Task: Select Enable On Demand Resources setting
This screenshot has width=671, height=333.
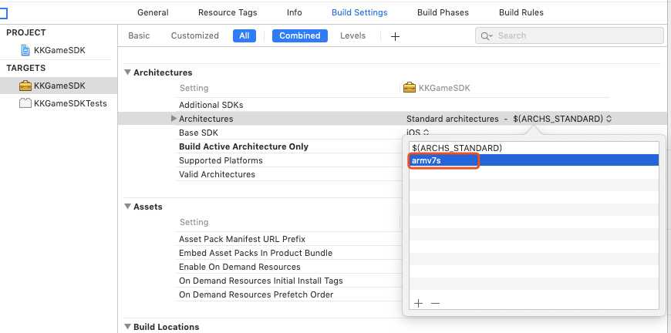Action: (x=240, y=267)
